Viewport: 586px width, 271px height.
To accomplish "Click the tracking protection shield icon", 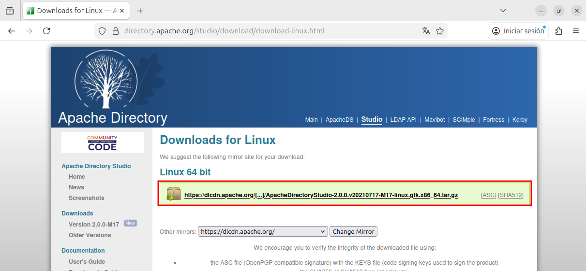I will click(x=102, y=31).
